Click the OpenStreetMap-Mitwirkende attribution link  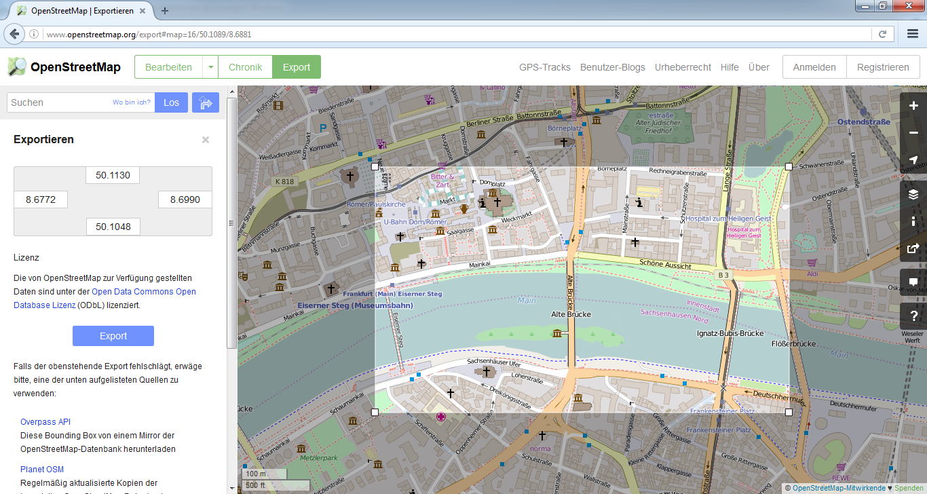[x=839, y=488]
